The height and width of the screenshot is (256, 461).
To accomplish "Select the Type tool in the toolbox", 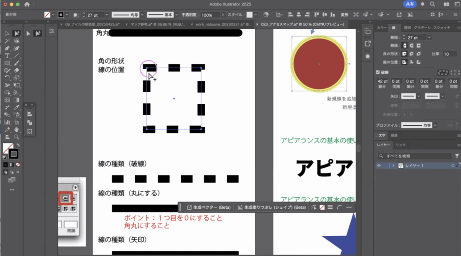I will click(x=7, y=56).
